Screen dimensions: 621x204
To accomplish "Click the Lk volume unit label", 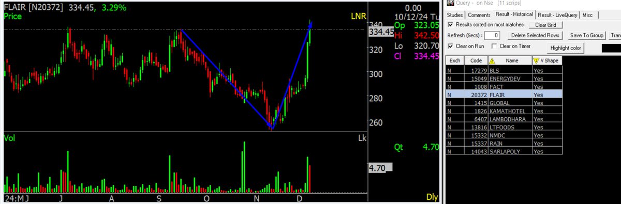I will point(362,138).
